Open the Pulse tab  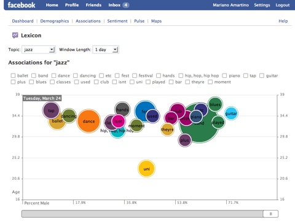[x=140, y=21]
